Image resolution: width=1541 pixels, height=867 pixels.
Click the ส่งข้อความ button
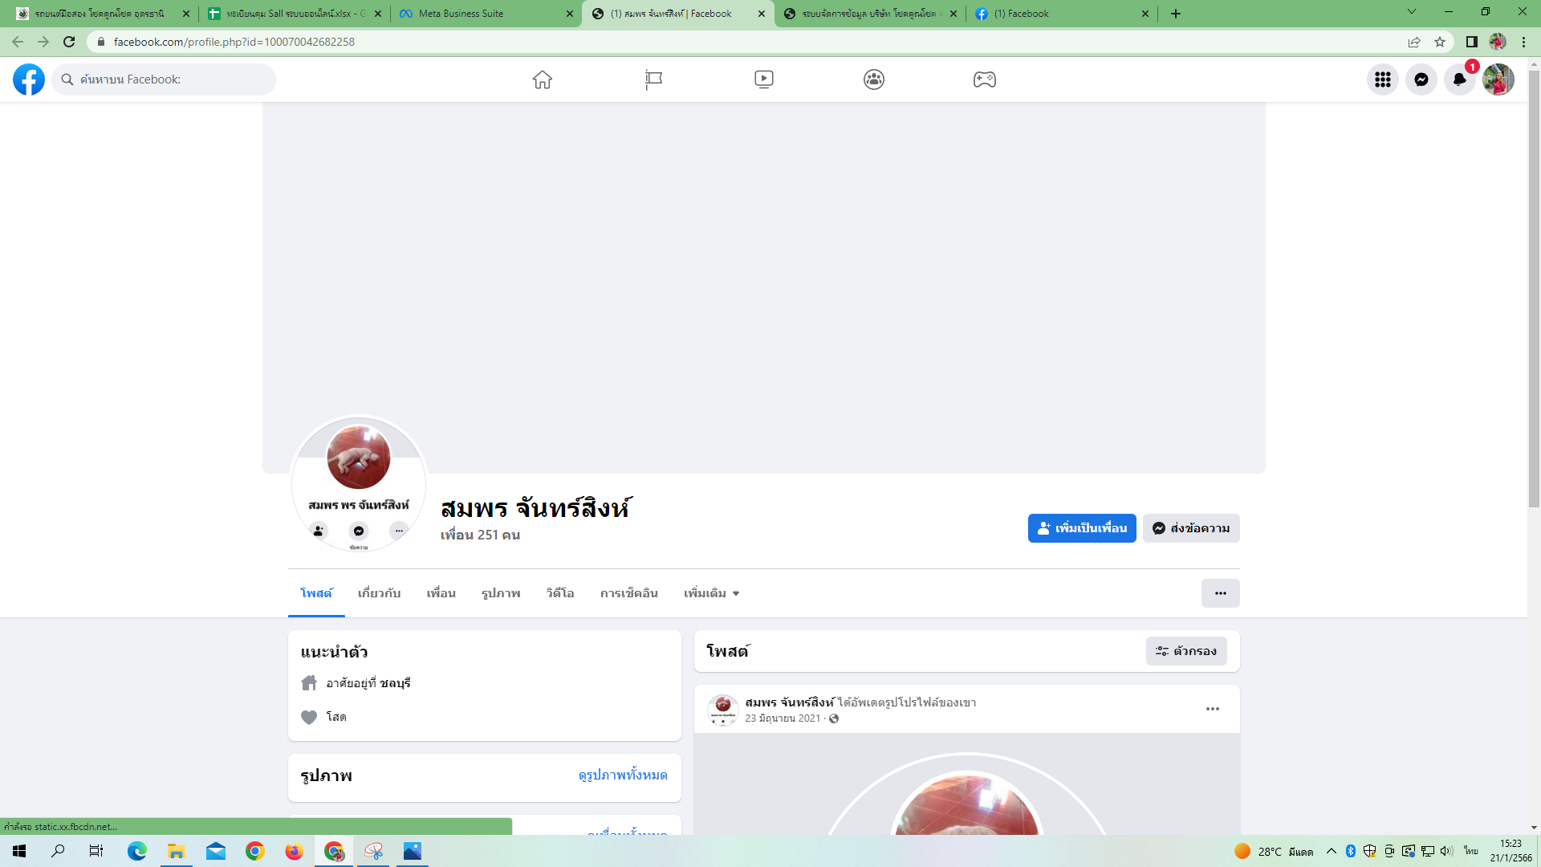[1190, 528]
